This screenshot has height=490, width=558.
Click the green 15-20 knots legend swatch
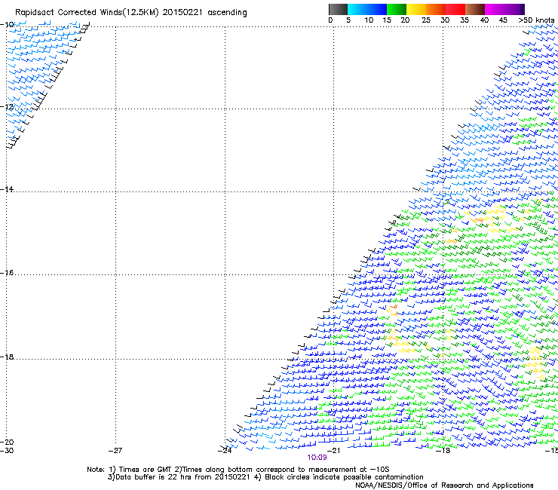point(397,9)
